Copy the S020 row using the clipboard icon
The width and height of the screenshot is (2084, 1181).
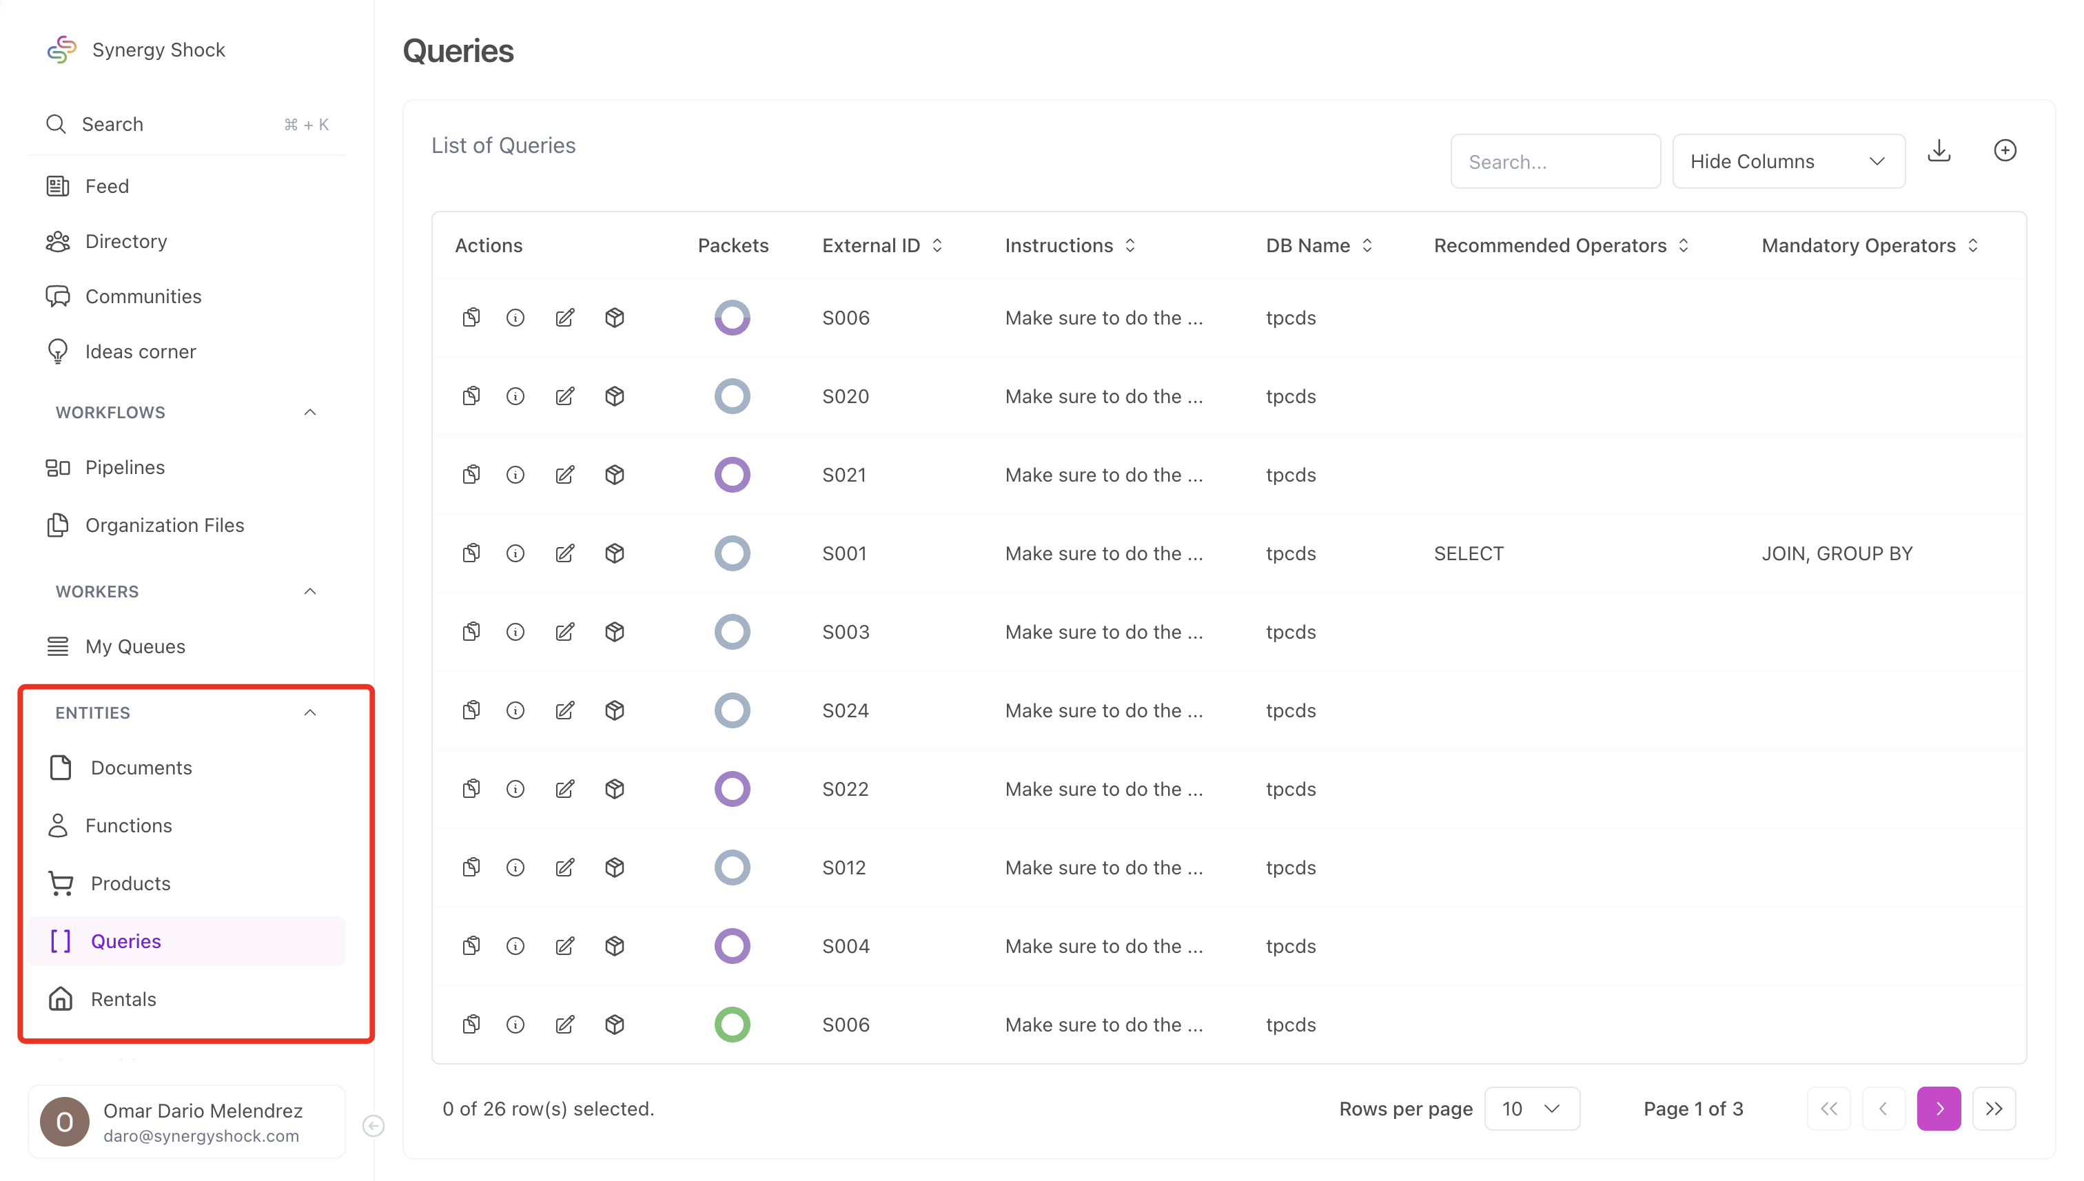pyautogui.click(x=471, y=396)
